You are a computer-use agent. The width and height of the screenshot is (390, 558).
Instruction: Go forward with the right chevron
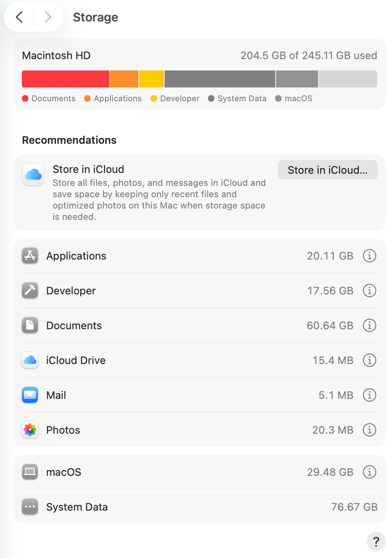(x=48, y=17)
